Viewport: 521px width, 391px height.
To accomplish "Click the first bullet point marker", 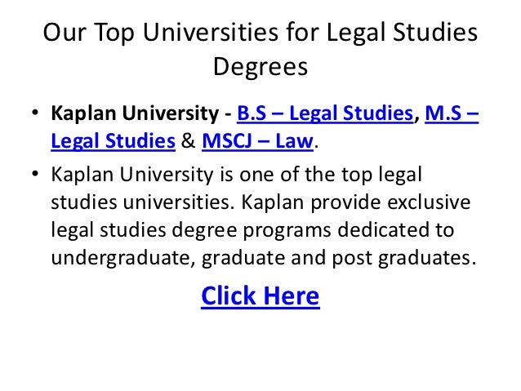I will 35,113.
